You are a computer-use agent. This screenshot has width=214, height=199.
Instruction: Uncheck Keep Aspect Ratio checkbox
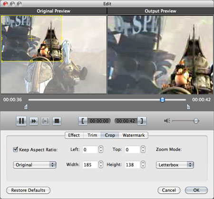click(x=15, y=149)
